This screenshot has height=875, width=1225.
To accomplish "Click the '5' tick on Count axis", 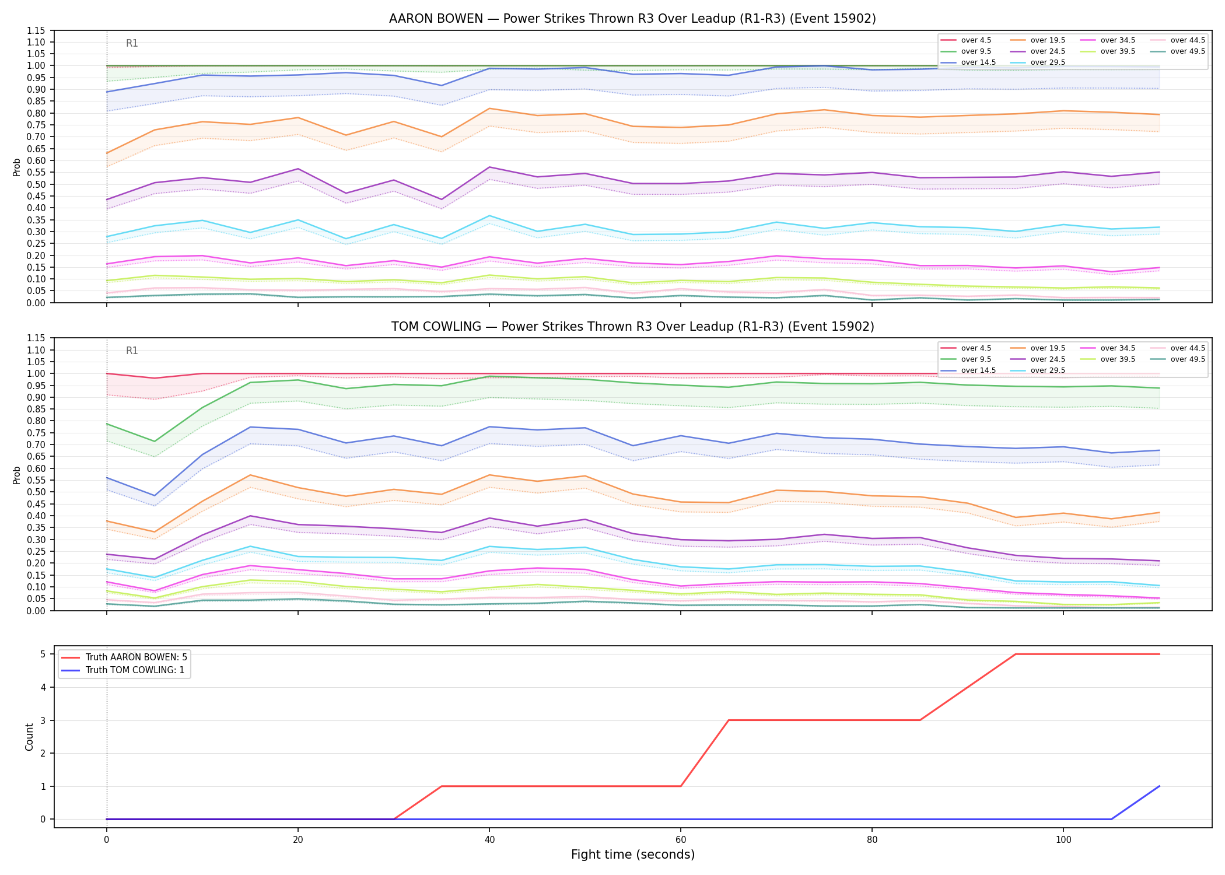I will click(43, 654).
